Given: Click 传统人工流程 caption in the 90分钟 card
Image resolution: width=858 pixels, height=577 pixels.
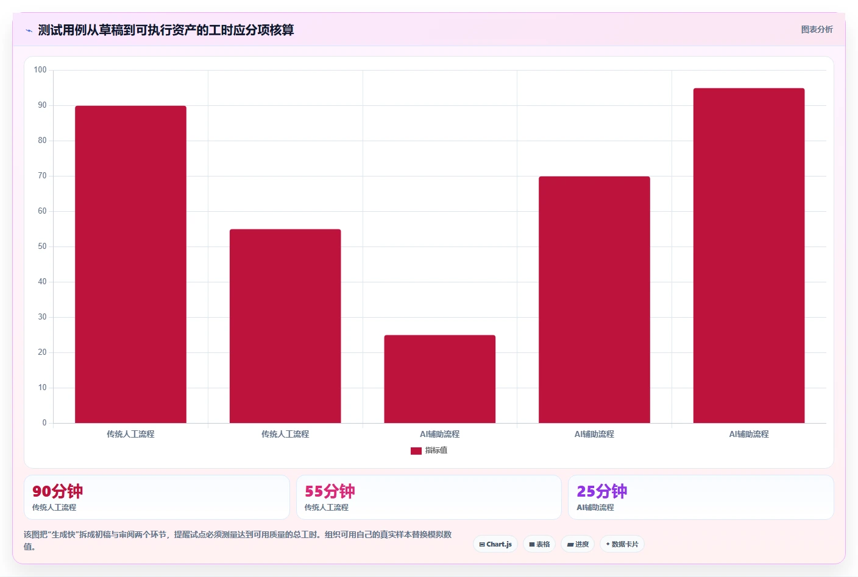Looking at the screenshot, I should (54, 507).
